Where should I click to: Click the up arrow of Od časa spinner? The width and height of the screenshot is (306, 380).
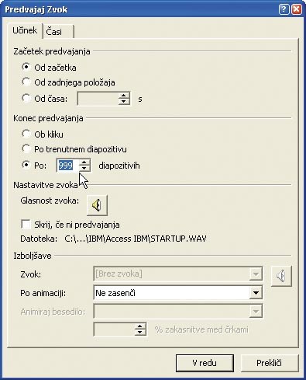click(124, 96)
